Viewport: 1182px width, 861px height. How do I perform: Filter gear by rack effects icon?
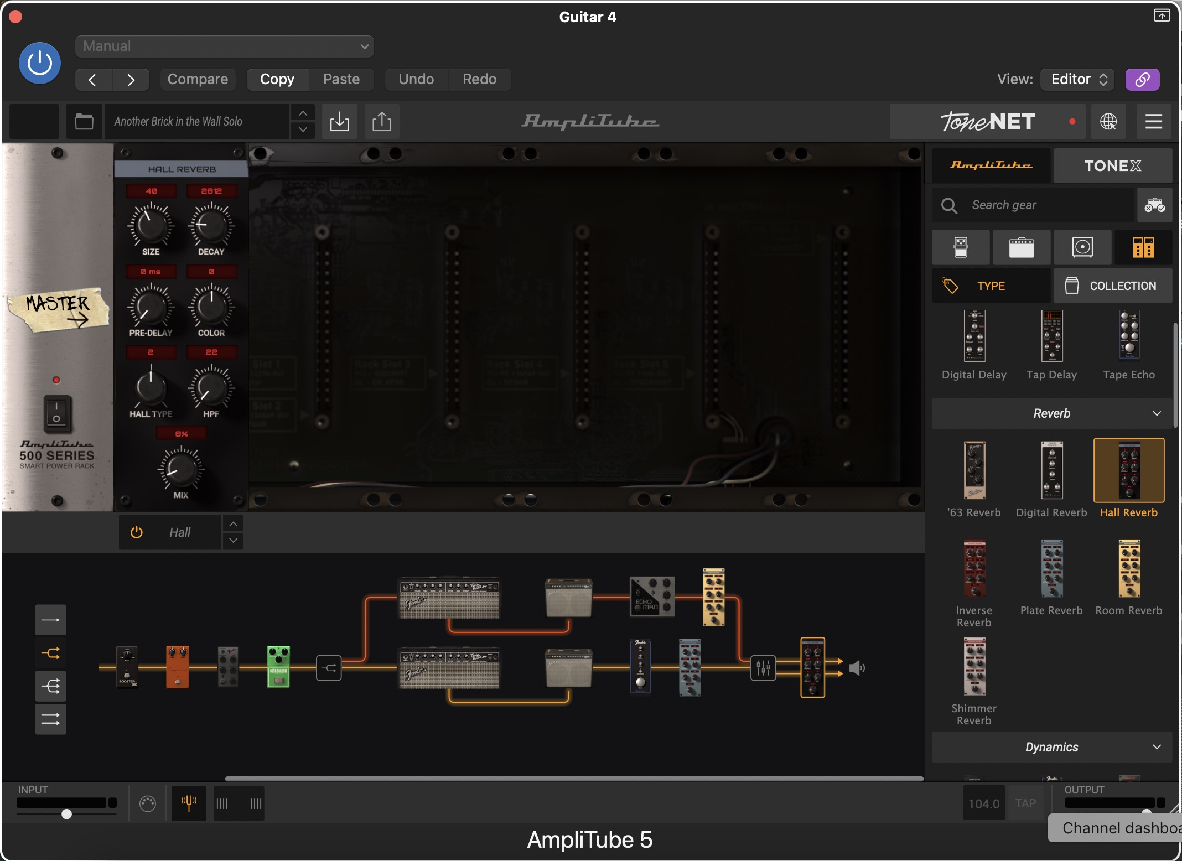pos(1143,247)
